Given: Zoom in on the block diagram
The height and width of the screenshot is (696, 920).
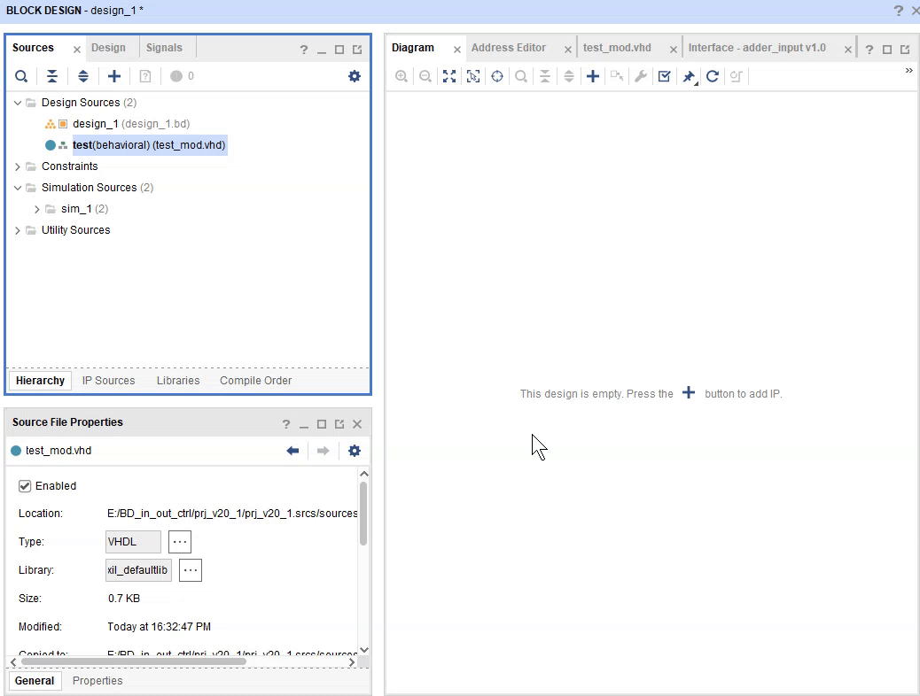Looking at the screenshot, I should click(402, 76).
